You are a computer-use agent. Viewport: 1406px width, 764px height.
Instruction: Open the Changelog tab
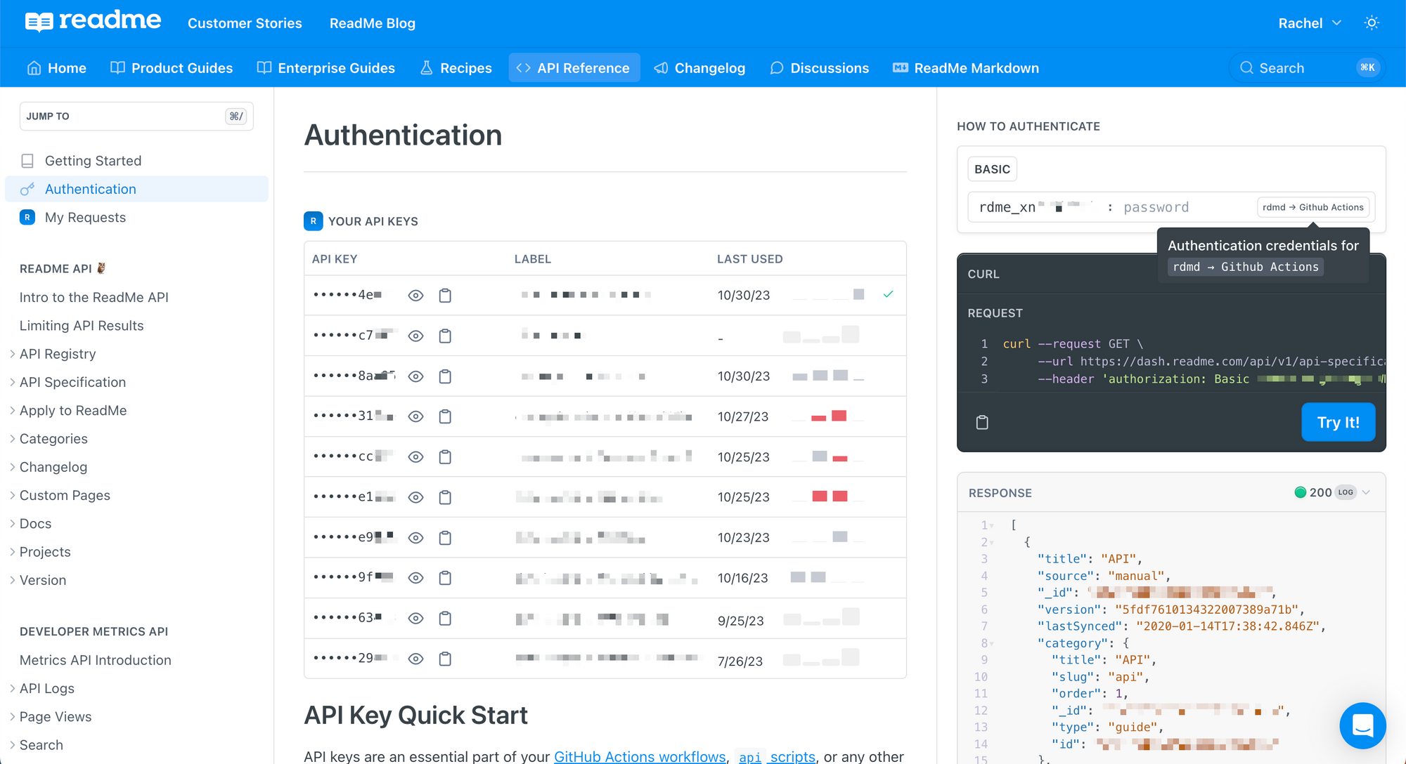699,68
